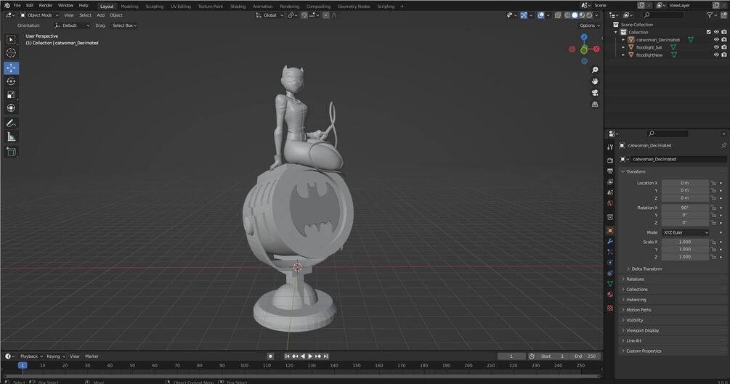Open the Orientation Default dropdown
This screenshot has height=384, width=730.
click(72, 25)
